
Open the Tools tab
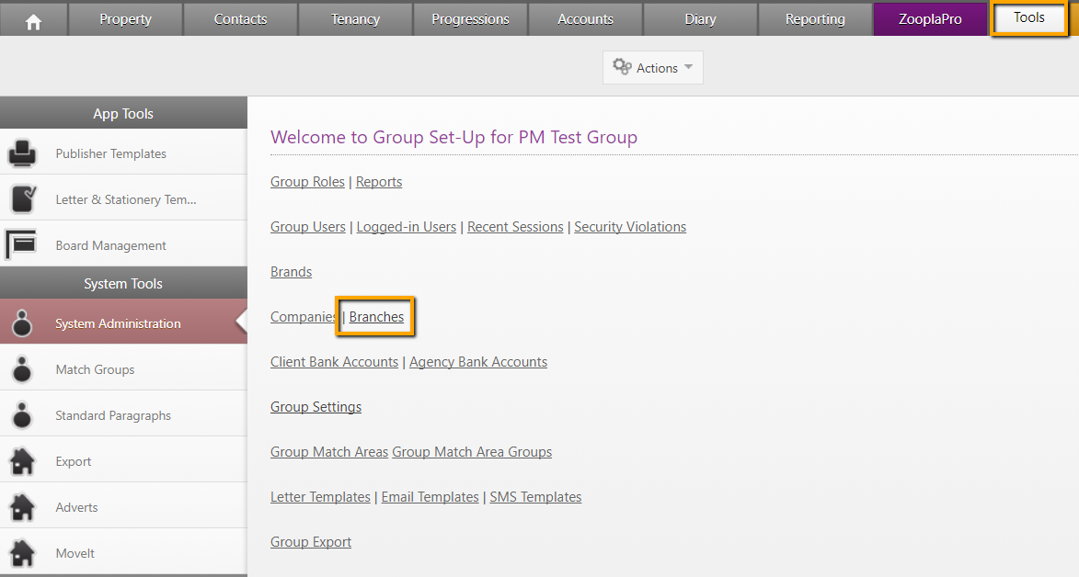pos(1028,17)
